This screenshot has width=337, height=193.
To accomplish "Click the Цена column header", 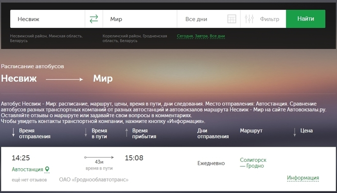I will 307,131.
